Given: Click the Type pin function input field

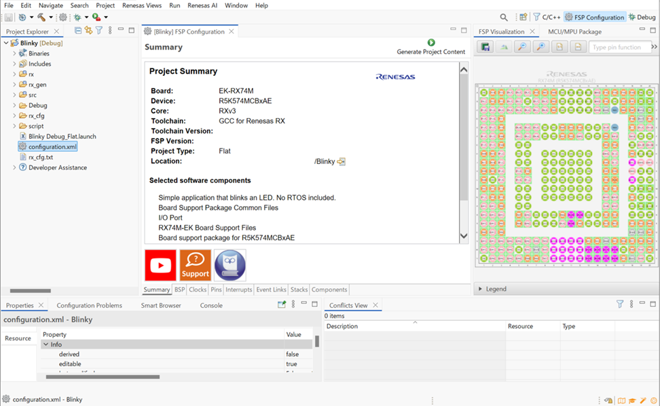Looking at the screenshot, I should 619,47.
